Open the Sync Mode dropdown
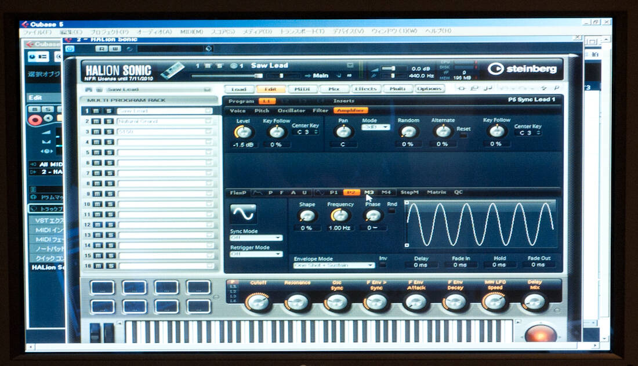This screenshot has width=638, height=366. point(256,238)
